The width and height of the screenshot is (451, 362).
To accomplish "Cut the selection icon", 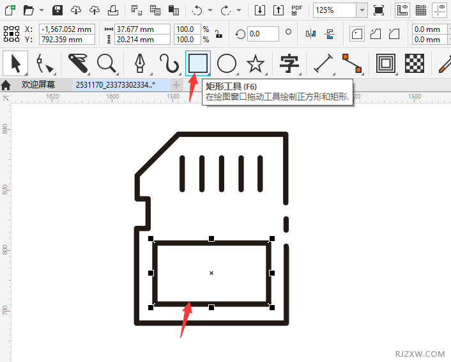I will [136, 10].
